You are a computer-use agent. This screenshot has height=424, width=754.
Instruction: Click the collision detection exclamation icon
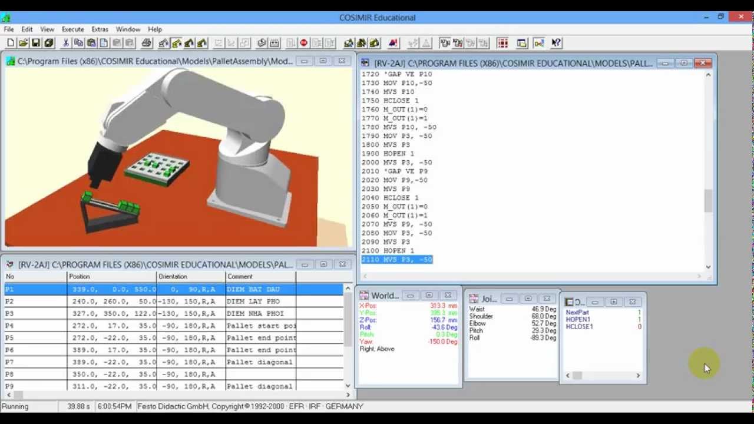(393, 43)
